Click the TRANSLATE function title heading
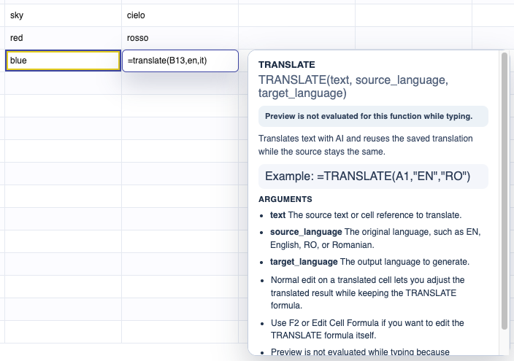This screenshot has width=514, height=361. pyautogui.click(x=287, y=64)
